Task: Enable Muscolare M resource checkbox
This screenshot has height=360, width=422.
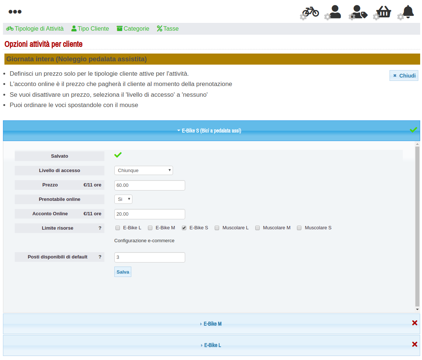Action: [x=257, y=228]
